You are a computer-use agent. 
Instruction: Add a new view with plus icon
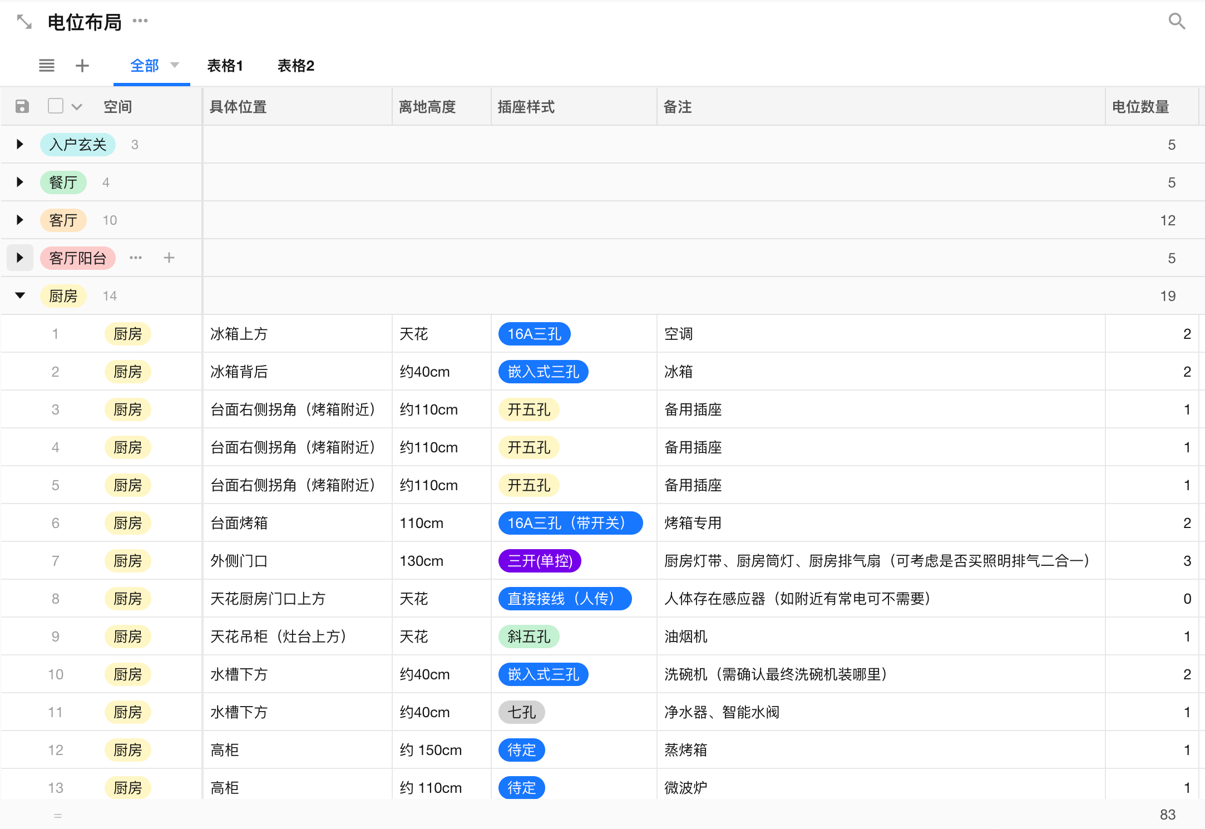(82, 66)
